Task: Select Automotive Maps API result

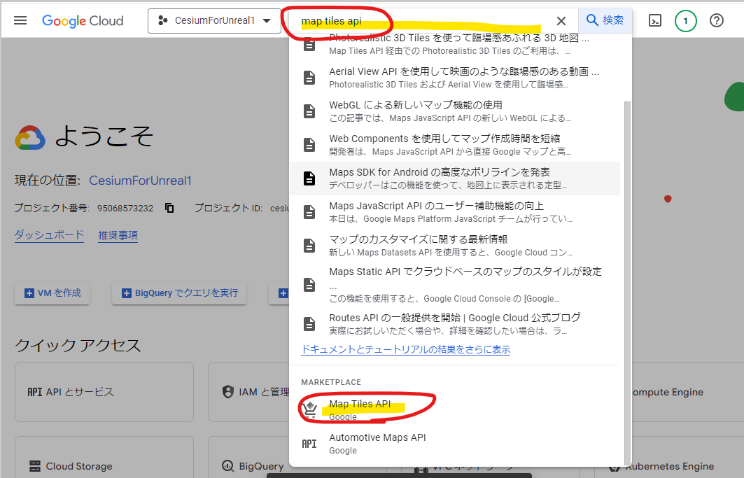Action: coord(454,443)
